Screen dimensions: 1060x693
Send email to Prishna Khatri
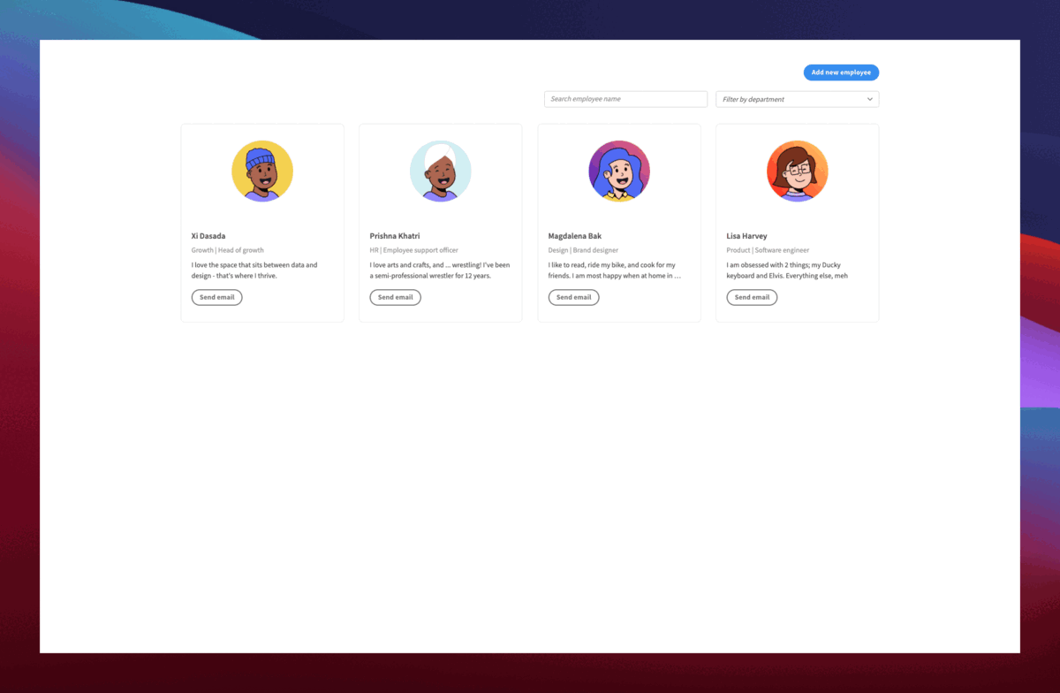point(395,297)
